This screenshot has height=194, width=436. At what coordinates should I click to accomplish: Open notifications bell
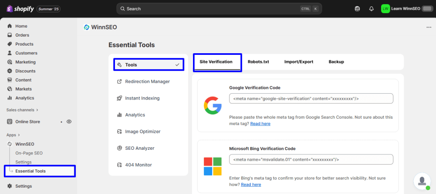point(371,9)
